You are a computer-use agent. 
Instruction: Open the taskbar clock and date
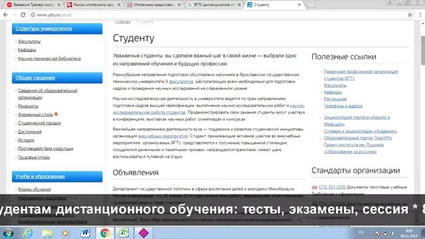tap(409, 233)
